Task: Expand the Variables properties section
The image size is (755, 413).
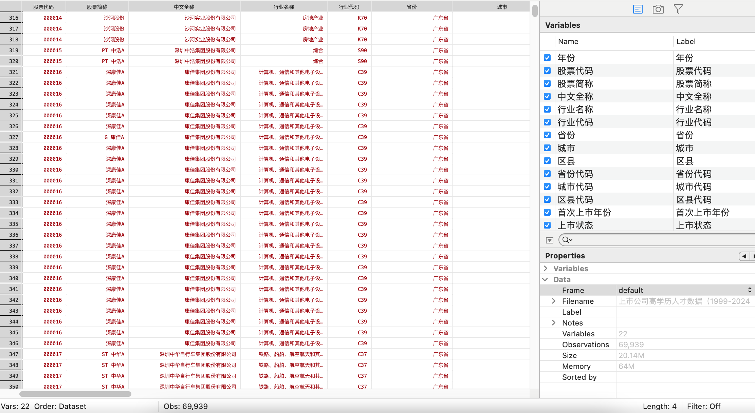Action: tap(546, 269)
